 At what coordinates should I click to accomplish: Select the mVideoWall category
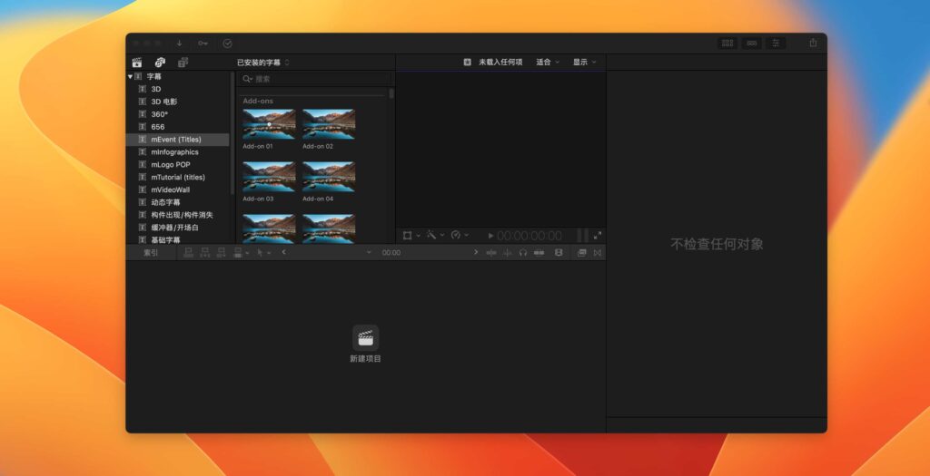tap(178, 189)
